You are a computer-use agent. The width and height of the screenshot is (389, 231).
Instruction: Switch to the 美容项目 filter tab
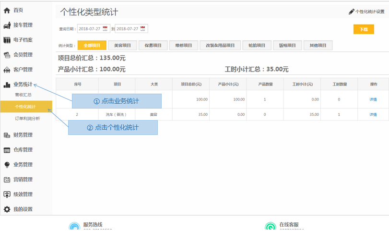[122, 46]
